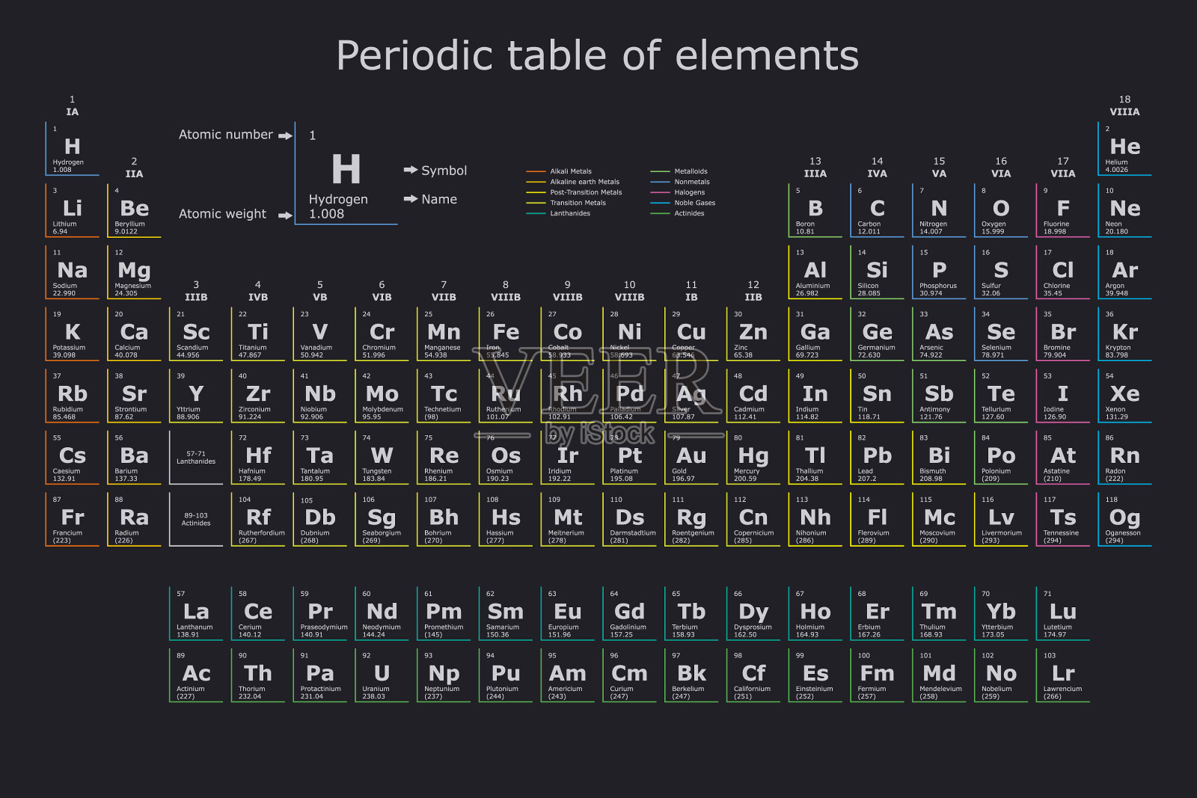This screenshot has width=1197, height=798.
Task: Pick the Helium (He) element tile
Action: coord(1124,148)
